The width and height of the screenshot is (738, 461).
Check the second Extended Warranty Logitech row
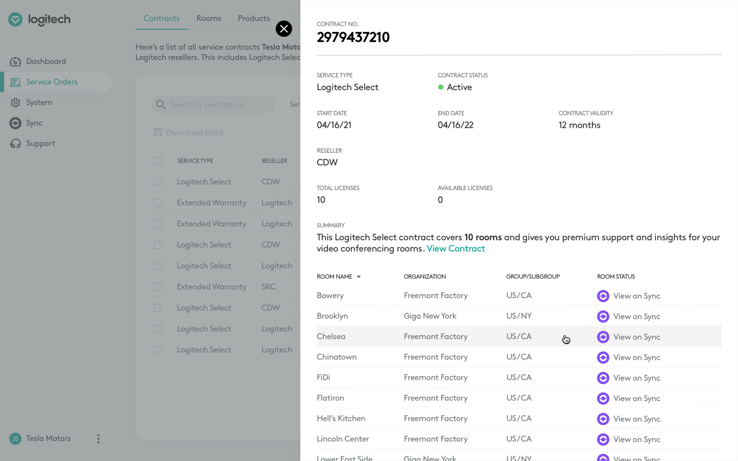158,224
